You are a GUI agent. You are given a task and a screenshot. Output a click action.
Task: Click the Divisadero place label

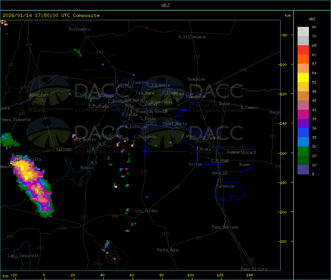pyautogui.click(x=79, y=29)
